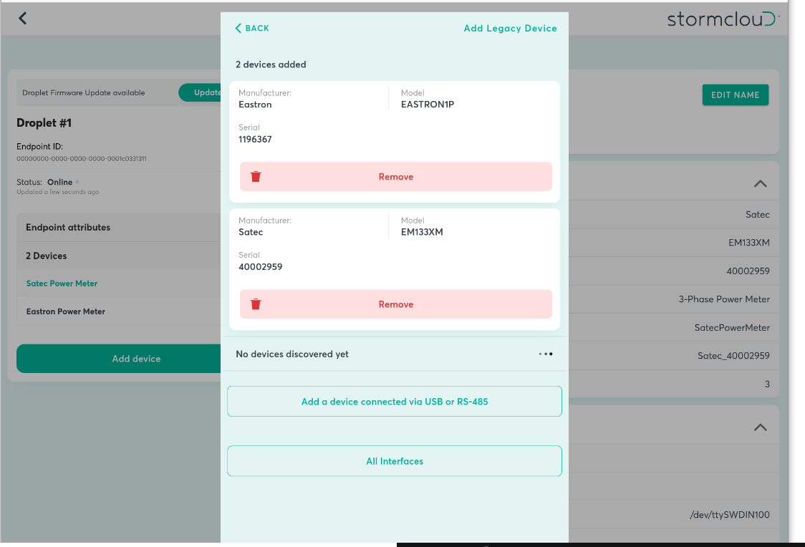Click '3-Phase Power Meter' value in background panel
Image resolution: width=805 pixels, height=547 pixels.
(x=724, y=299)
